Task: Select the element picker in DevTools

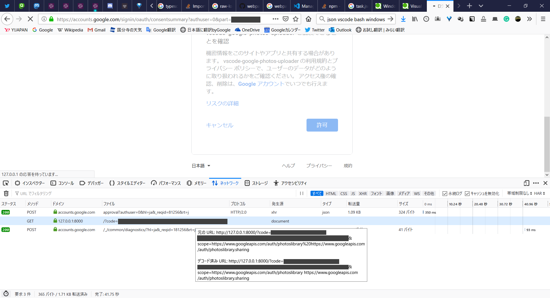Action: 6,183
